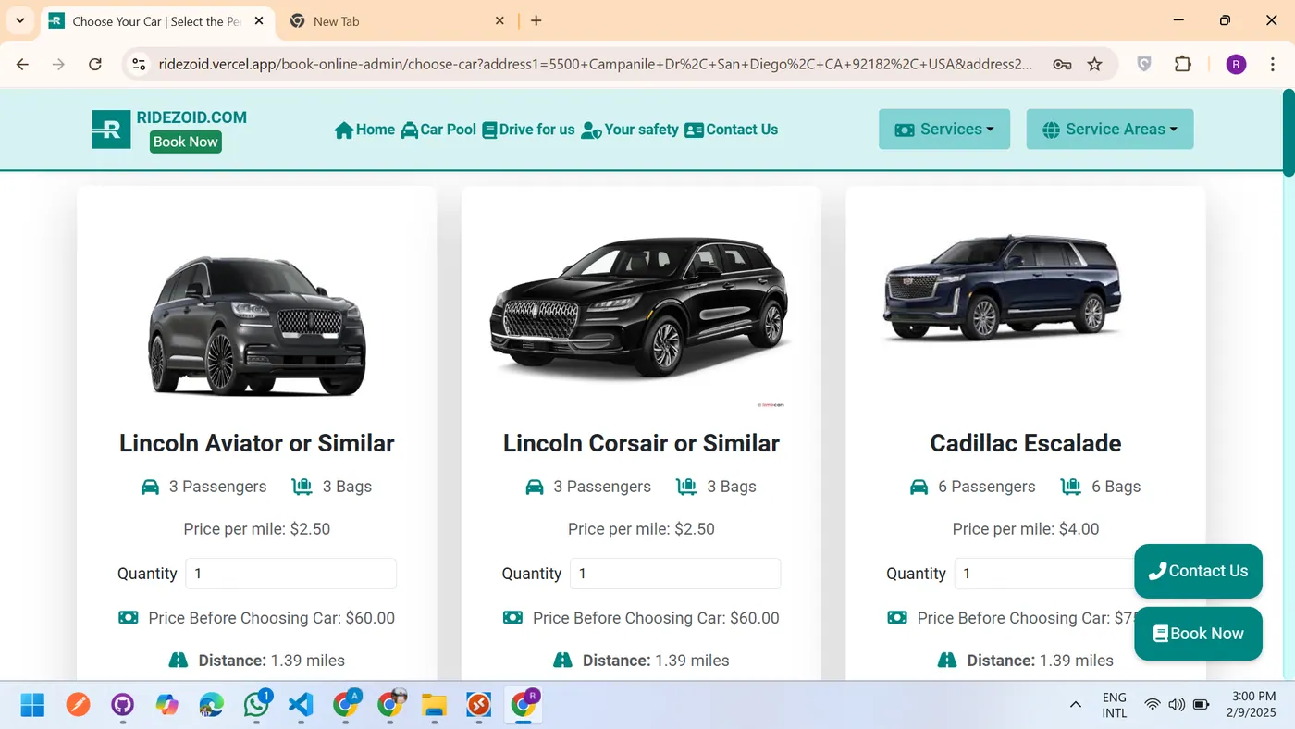1295x729 pixels.
Task: Open the Chrome profile R avatar
Action: [1236, 64]
